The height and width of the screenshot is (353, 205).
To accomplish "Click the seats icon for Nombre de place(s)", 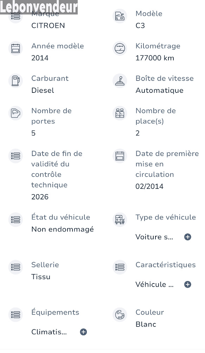I will pos(120,113).
